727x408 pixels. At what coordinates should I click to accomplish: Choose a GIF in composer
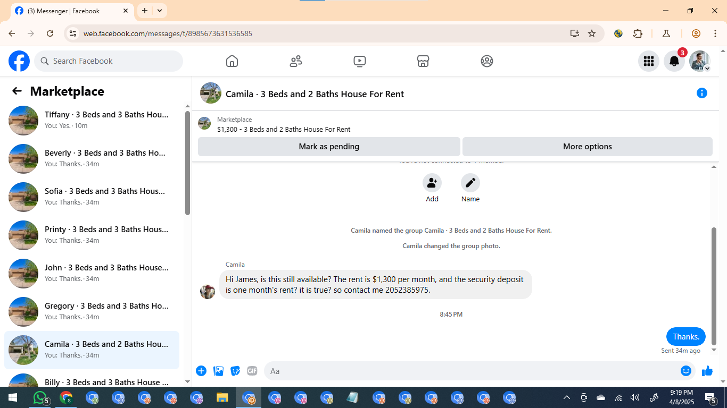252,371
